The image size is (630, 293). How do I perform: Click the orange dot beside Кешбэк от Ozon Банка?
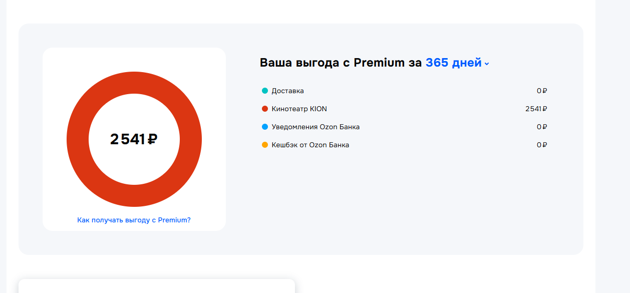[265, 145]
